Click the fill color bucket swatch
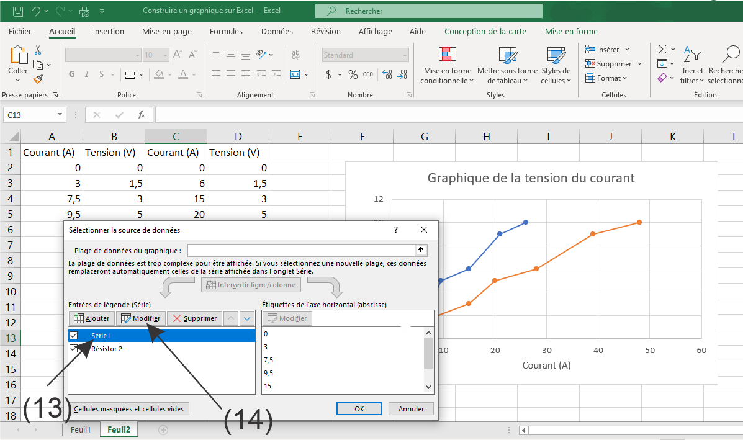 tap(159, 74)
